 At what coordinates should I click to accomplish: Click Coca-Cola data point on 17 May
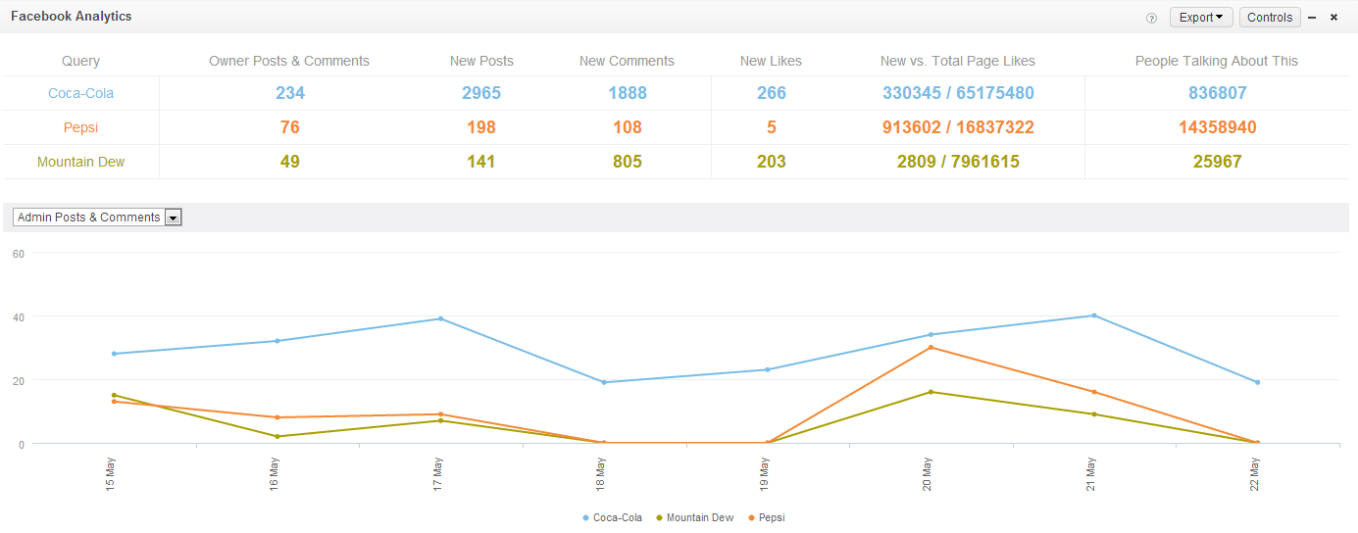[440, 318]
